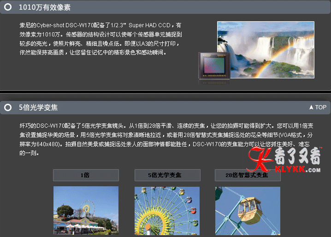Screen dimensions: 331x237
Task: Select the 28倍智慧式变焦 button
Action: point(248,175)
